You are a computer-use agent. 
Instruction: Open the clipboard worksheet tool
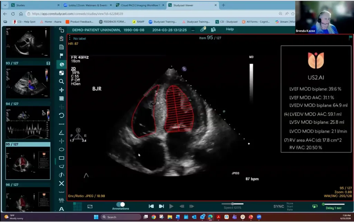coord(62,39)
